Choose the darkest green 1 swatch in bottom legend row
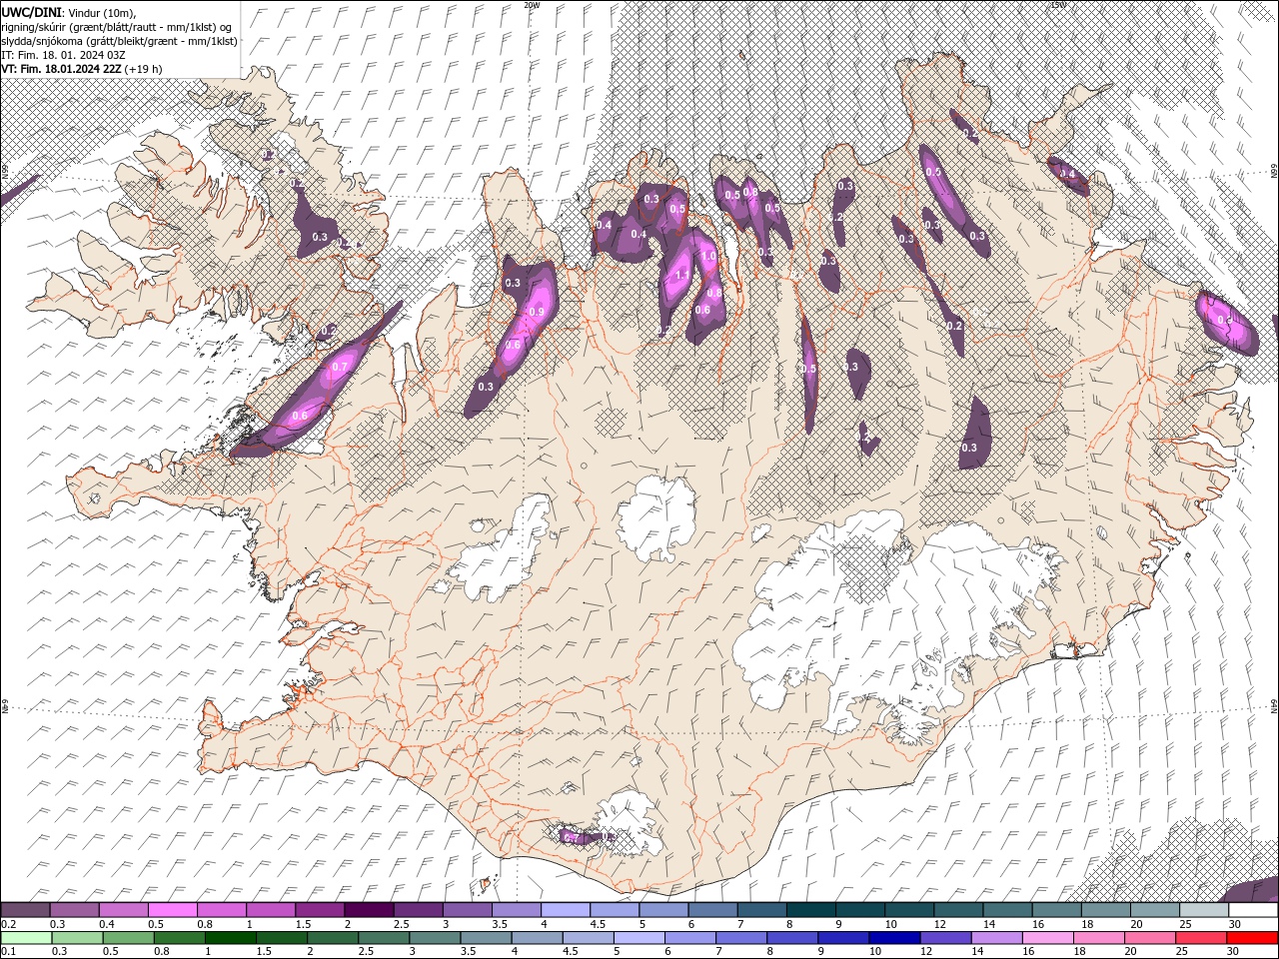Image resolution: width=1279 pixels, height=959 pixels. [230, 938]
